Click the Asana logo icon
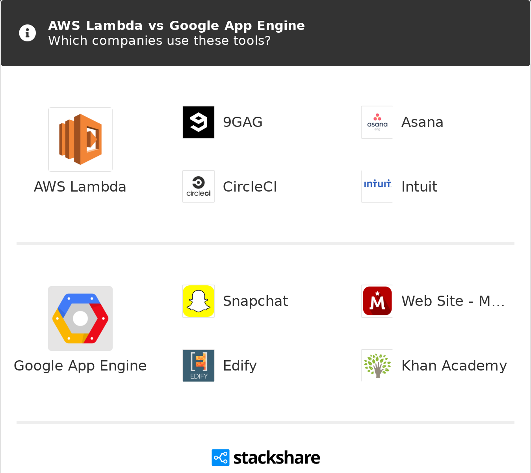 [377, 122]
